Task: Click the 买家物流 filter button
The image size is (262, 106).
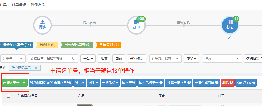Action: coord(136,59)
